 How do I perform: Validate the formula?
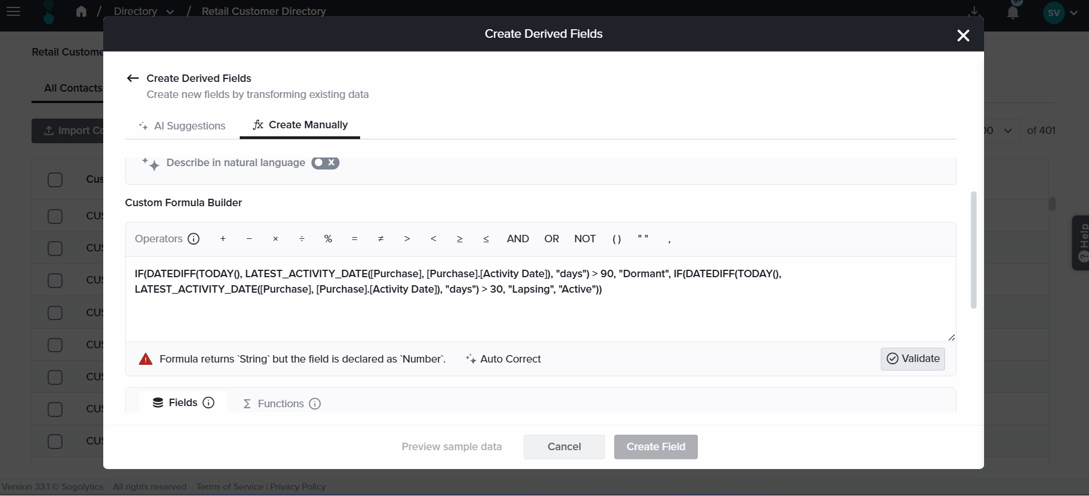[x=913, y=359]
